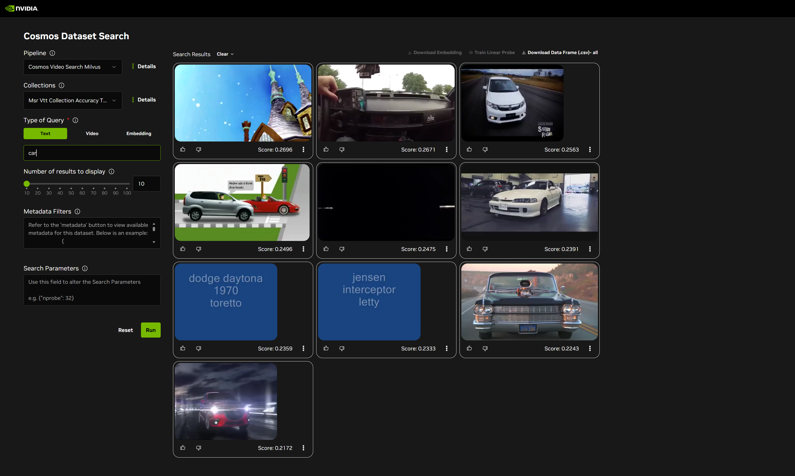Screen dimensions: 795x476
Task: Select the Embedding query type
Action: click(x=139, y=134)
